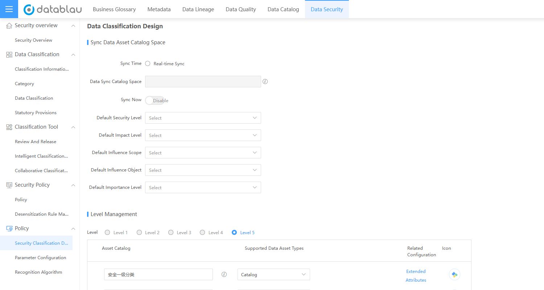Toggle the Sync Now switch
This screenshot has height=290, width=544.
coord(155,100)
